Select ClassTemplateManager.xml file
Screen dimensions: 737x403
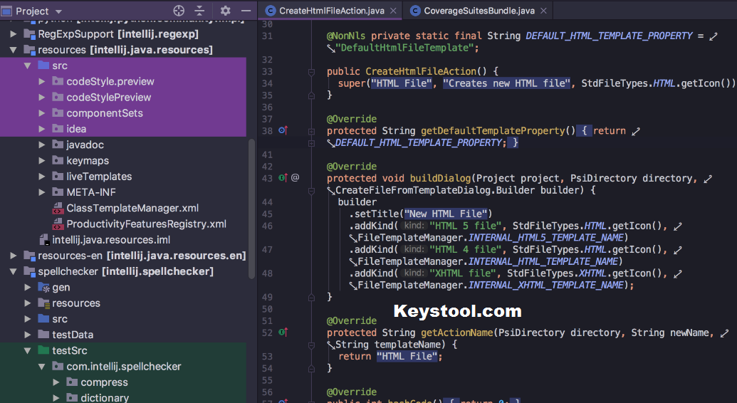point(132,208)
